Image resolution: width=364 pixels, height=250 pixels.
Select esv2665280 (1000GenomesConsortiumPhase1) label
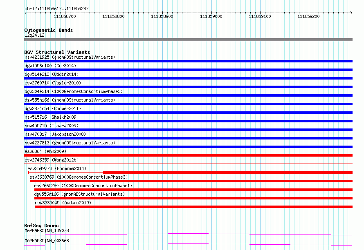[x=83, y=186]
